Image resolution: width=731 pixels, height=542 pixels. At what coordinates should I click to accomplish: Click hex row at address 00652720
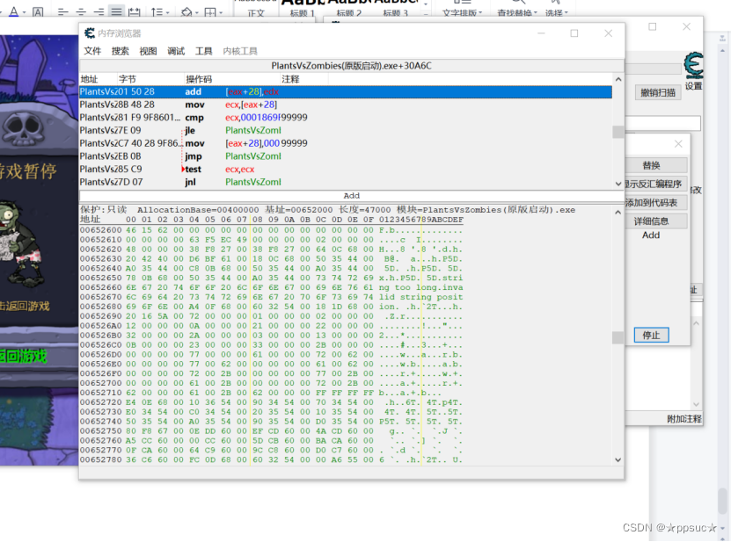pyautogui.click(x=271, y=402)
